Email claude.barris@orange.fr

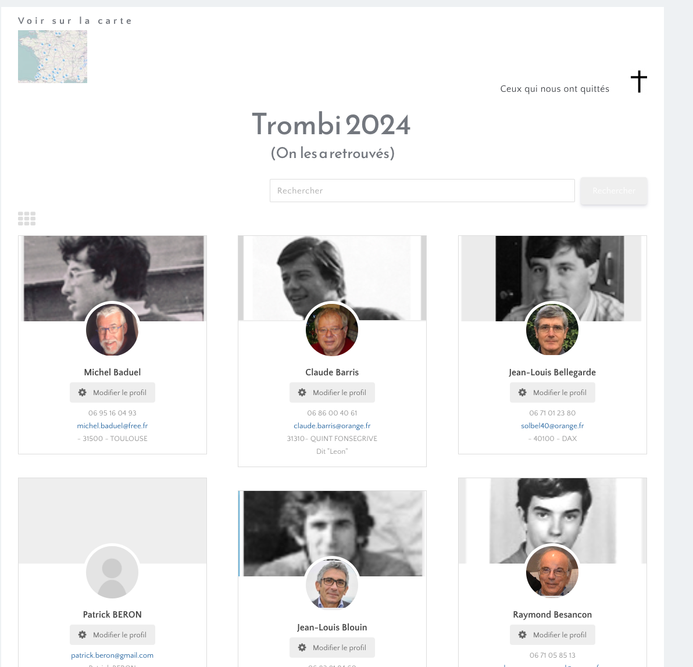tap(332, 426)
